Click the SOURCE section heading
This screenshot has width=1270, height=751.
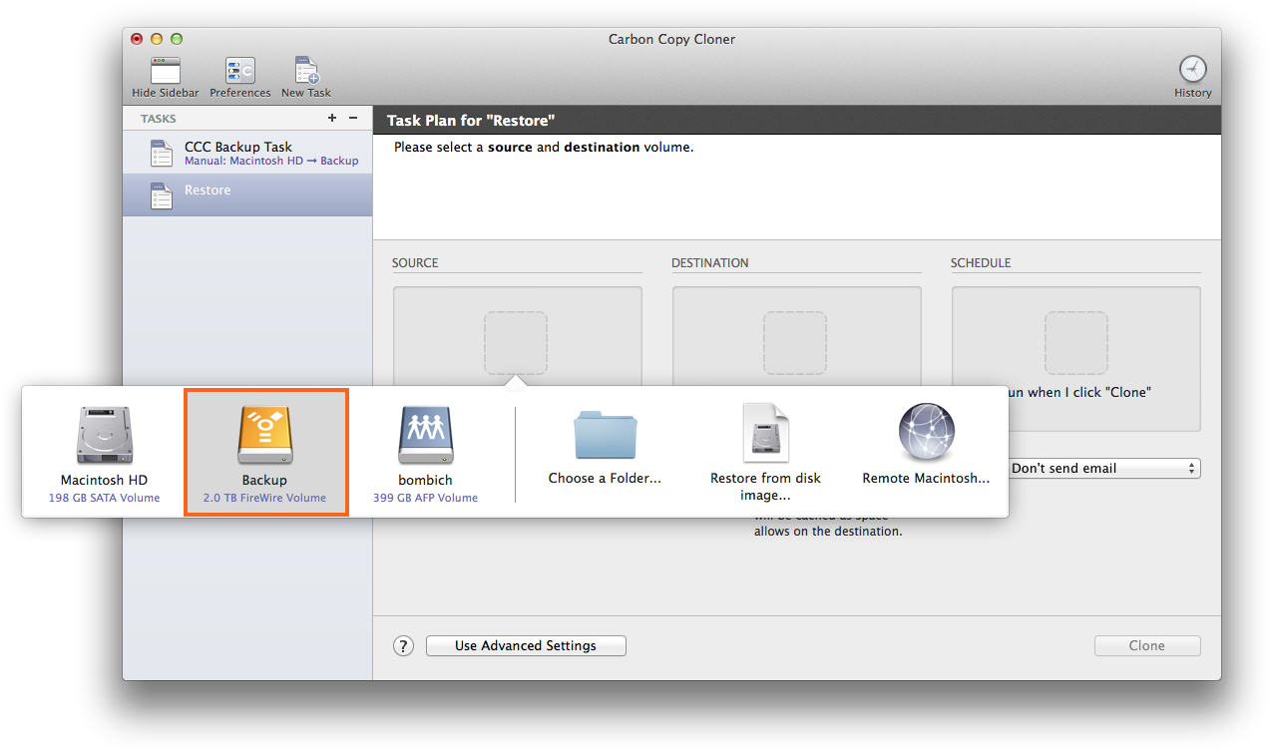(415, 263)
